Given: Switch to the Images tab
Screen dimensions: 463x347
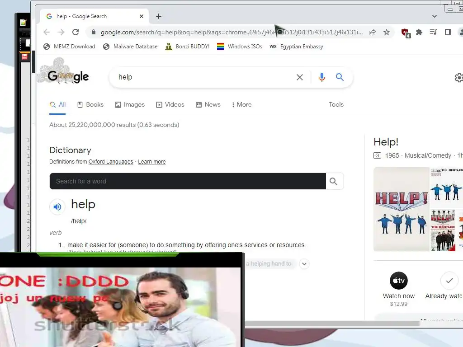Looking at the screenshot, I should pyautogui.click(x=130, y=105).
